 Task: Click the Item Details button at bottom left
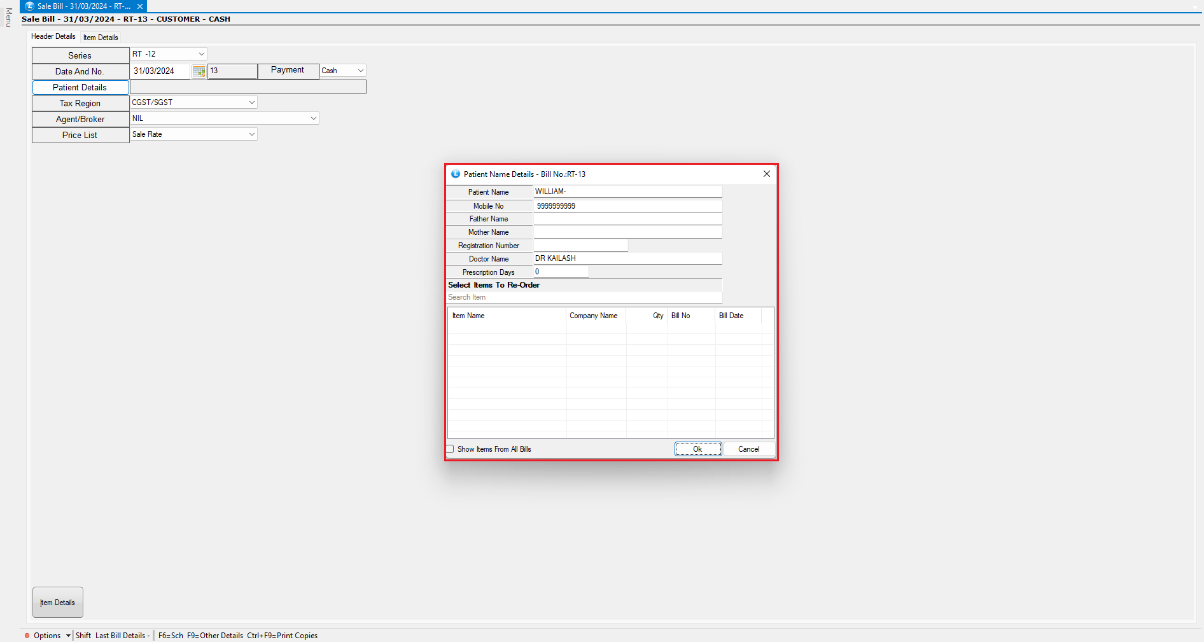(57, 602)
